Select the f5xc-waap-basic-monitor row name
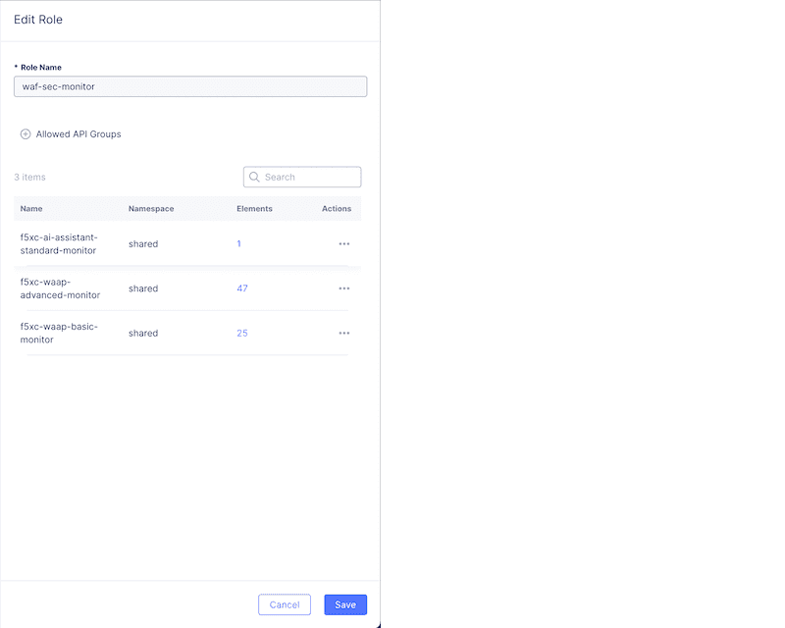The image size is (785, 628). pyautogui.click(x=59, y=334)
